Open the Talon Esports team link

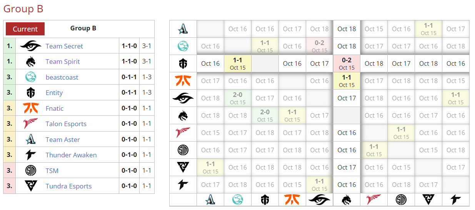pyautogui.click(x=66, y=124)
